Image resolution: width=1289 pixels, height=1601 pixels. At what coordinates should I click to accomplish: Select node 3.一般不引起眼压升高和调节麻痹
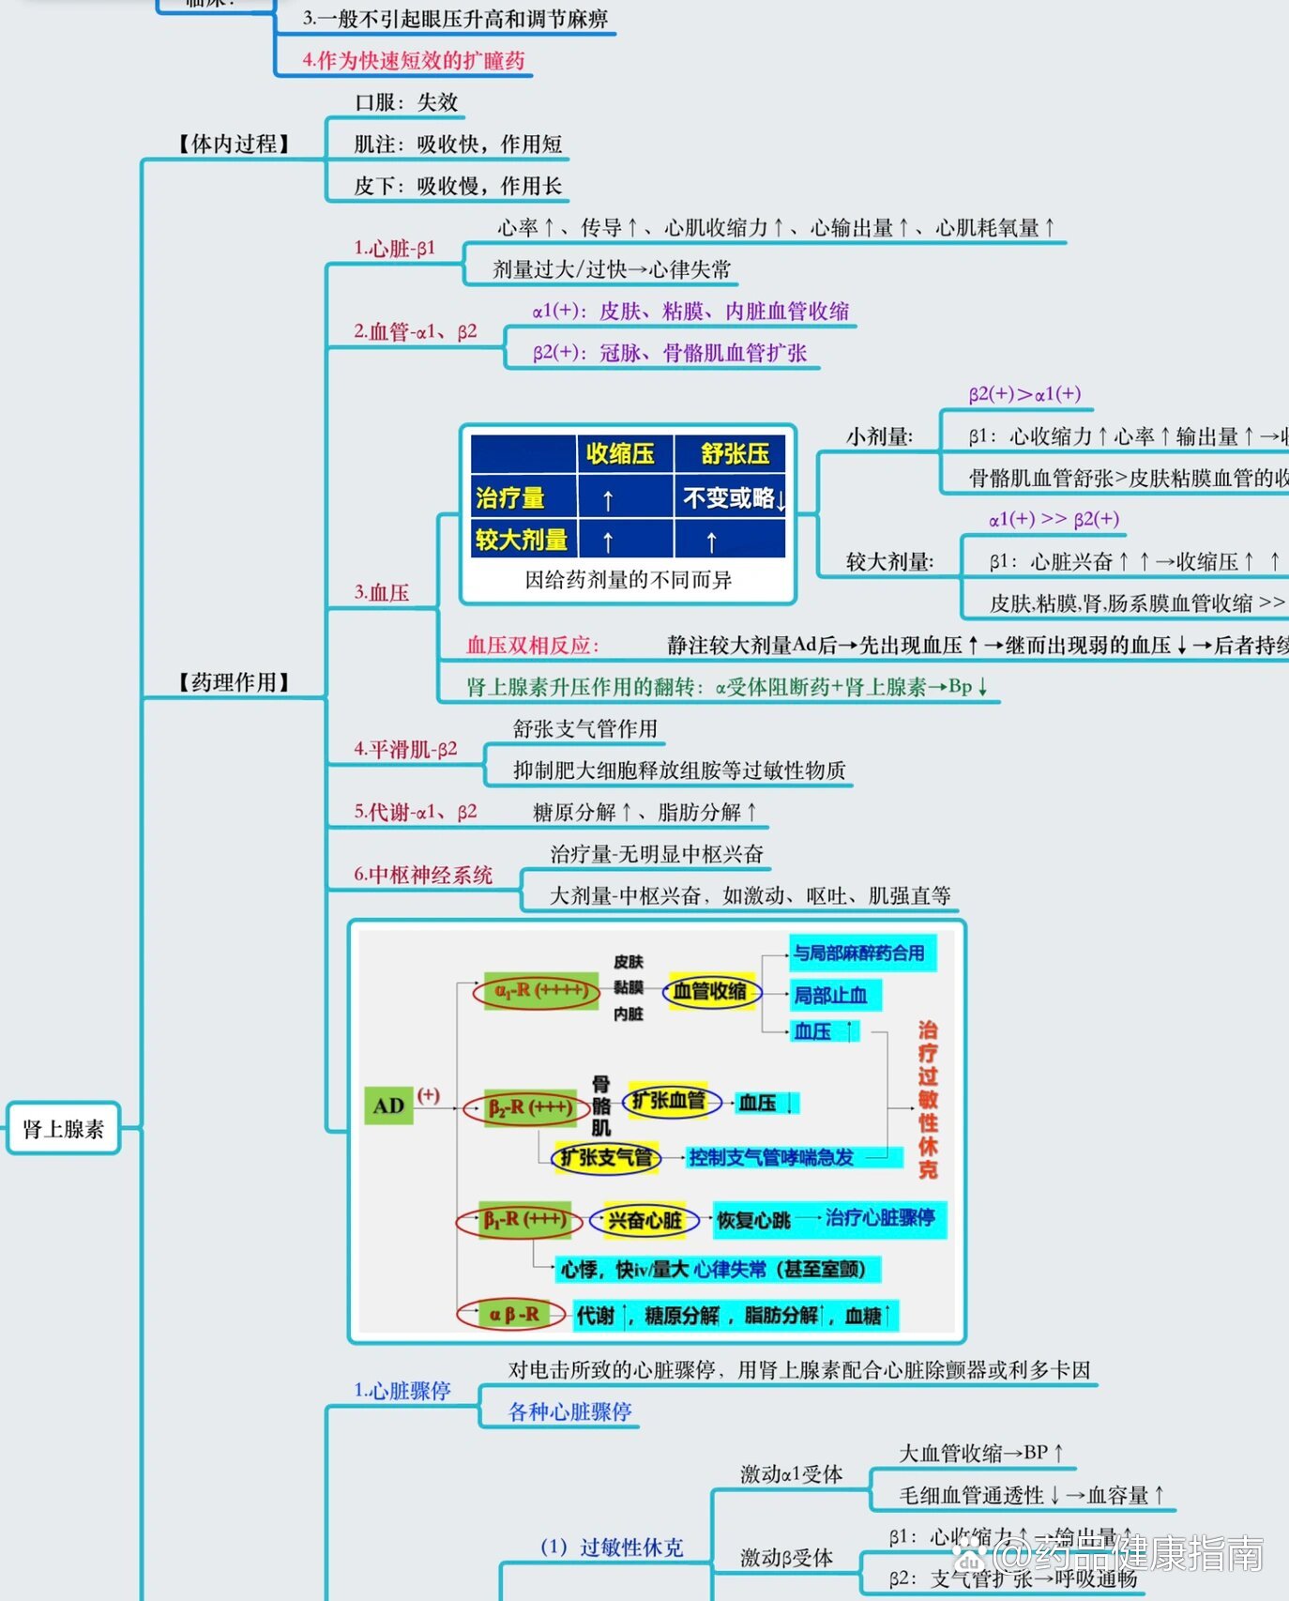tap(455, 18)
